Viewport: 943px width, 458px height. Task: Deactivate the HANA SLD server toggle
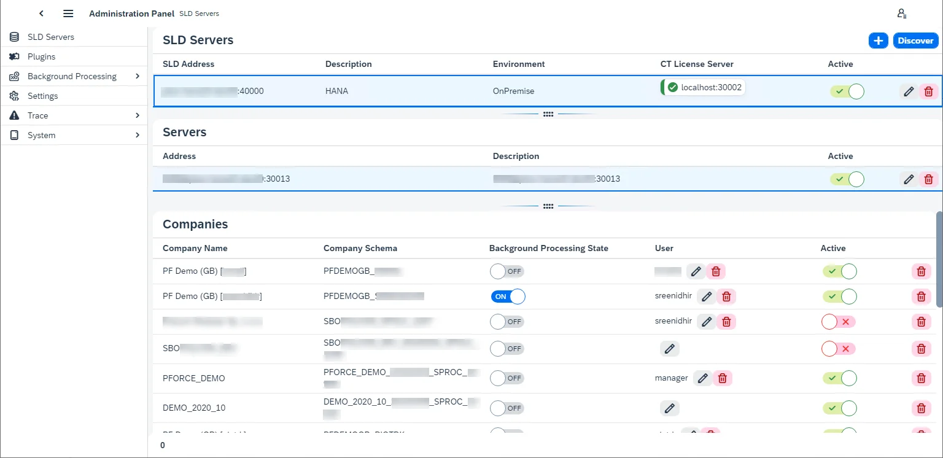[x=847, y=90]
